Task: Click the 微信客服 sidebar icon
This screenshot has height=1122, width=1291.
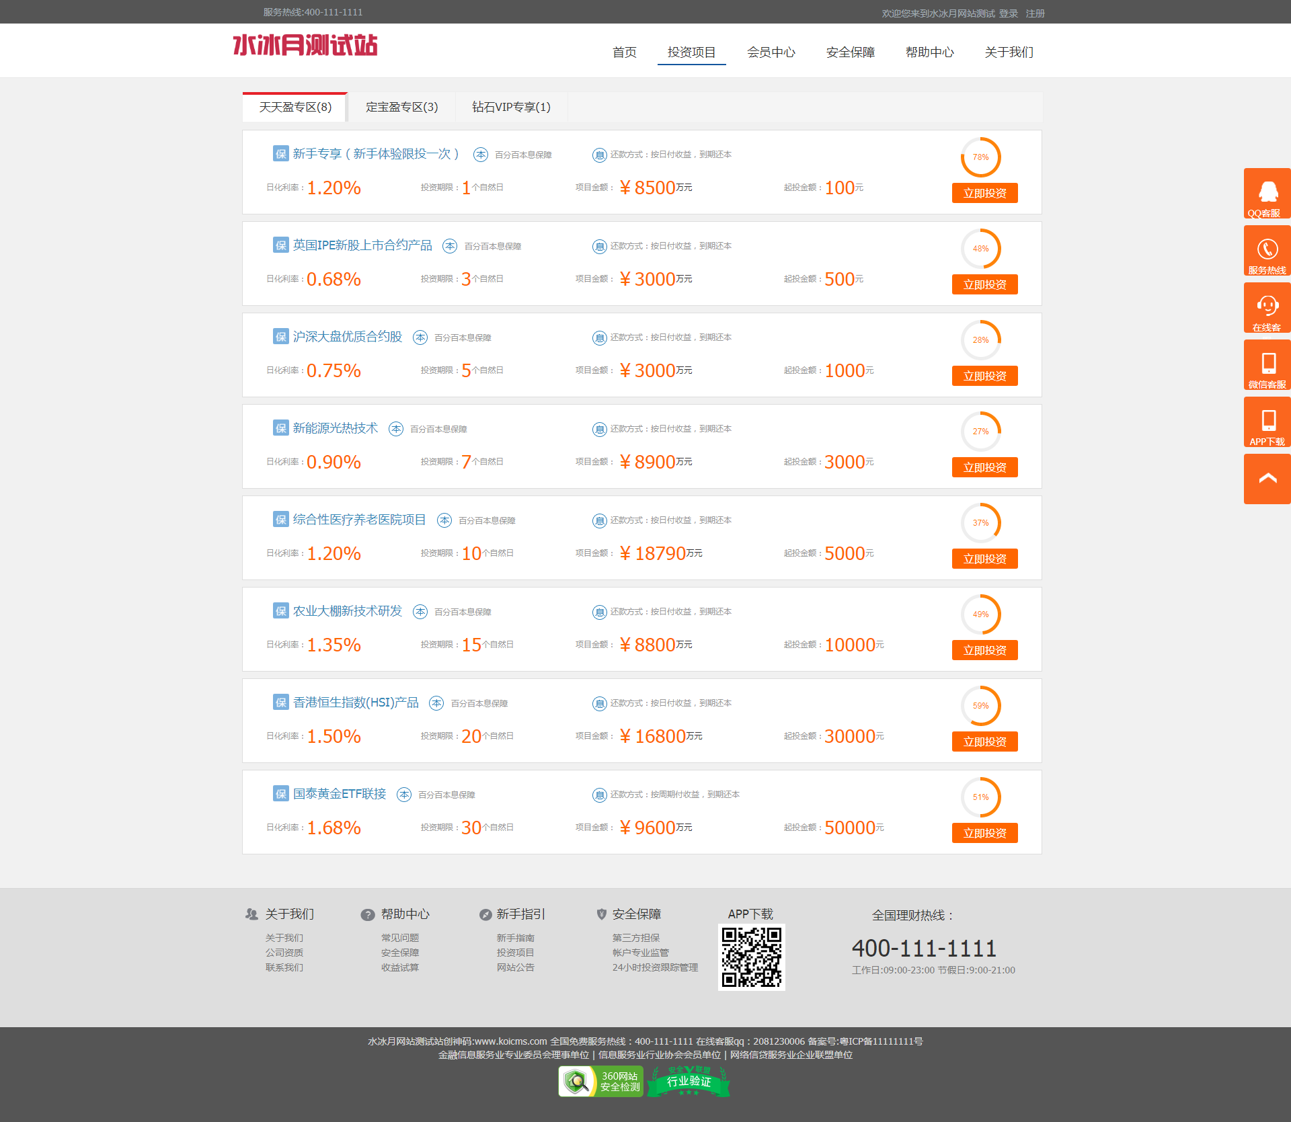Action: pos(1267,365)
